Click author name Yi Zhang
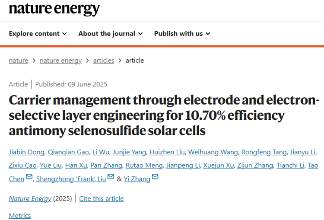Screen dimensions: 324x220 [x=137, y=179]
